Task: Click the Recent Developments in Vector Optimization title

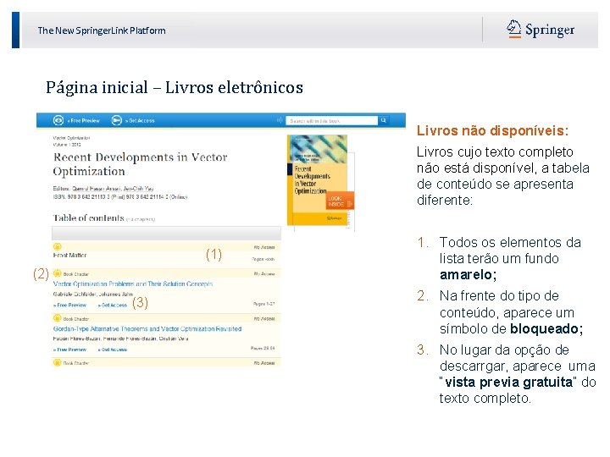Action: (x=140, y=164)
